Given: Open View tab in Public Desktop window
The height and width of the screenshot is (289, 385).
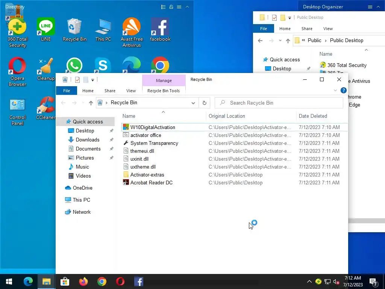Looking at the screenshot, I should pyautogui.click(x=328, y=29).
